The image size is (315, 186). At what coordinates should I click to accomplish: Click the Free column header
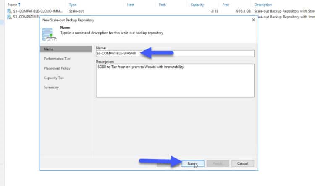click(226, 5)
